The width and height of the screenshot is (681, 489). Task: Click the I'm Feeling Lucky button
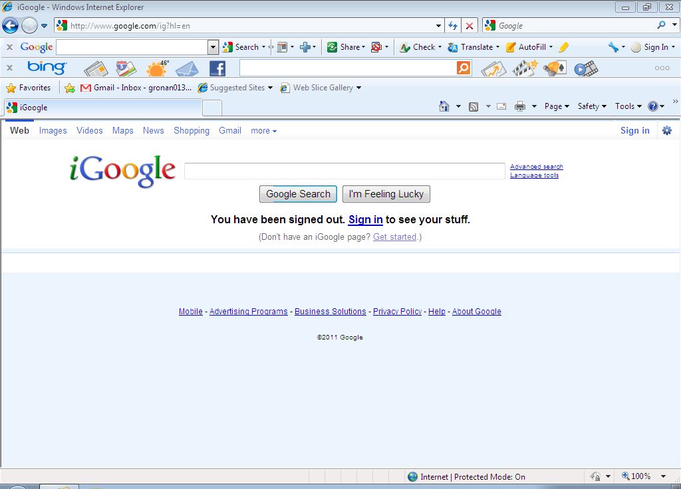coord(386,194)
